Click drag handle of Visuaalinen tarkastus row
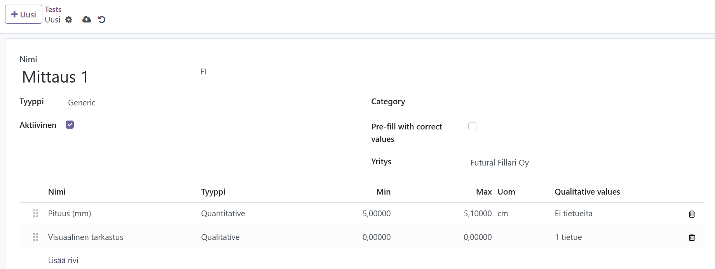This screenshot has width=715, height=269. coord(36,237)
